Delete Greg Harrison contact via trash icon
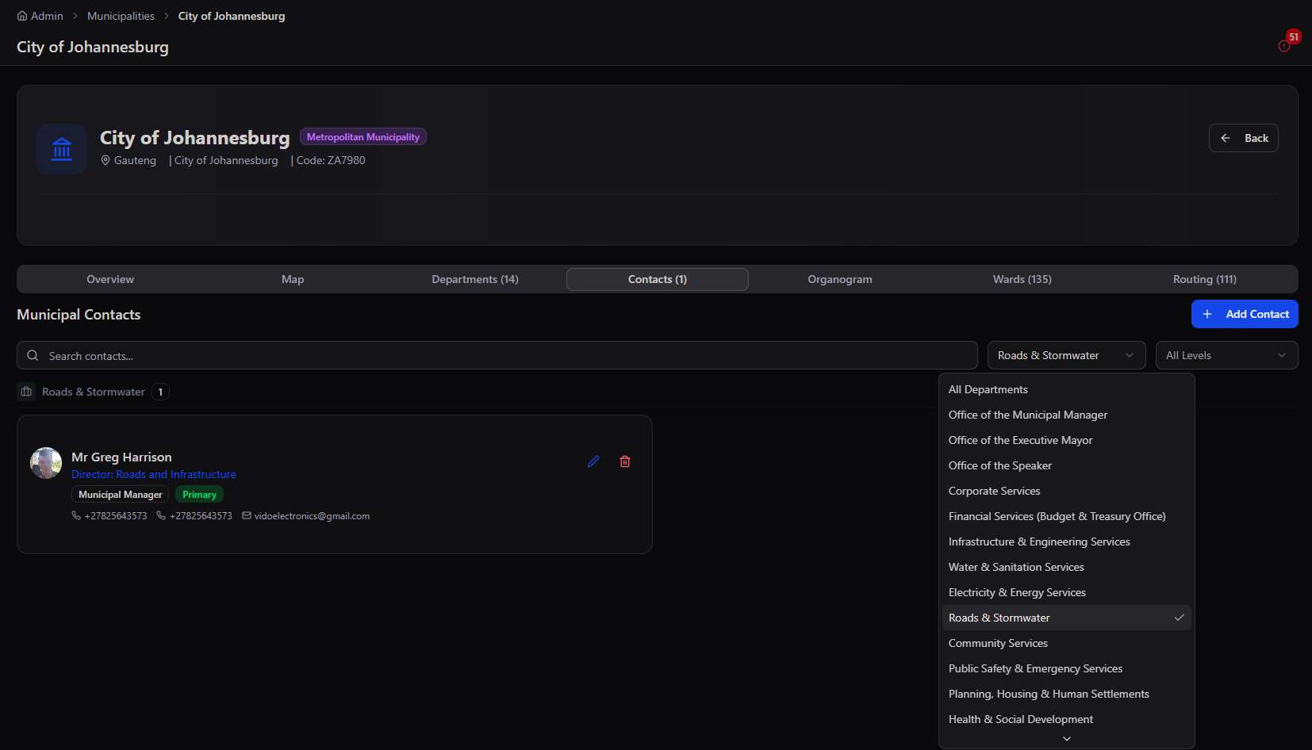This screenshot has height=750, width=1312. [x=625, y=461]
